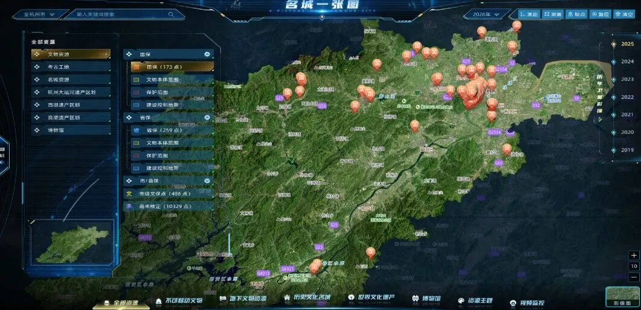Viewport: 641px width, 310px height.
Task: Select 博物馆 in the left resource list
Action: tap(71, 130)
